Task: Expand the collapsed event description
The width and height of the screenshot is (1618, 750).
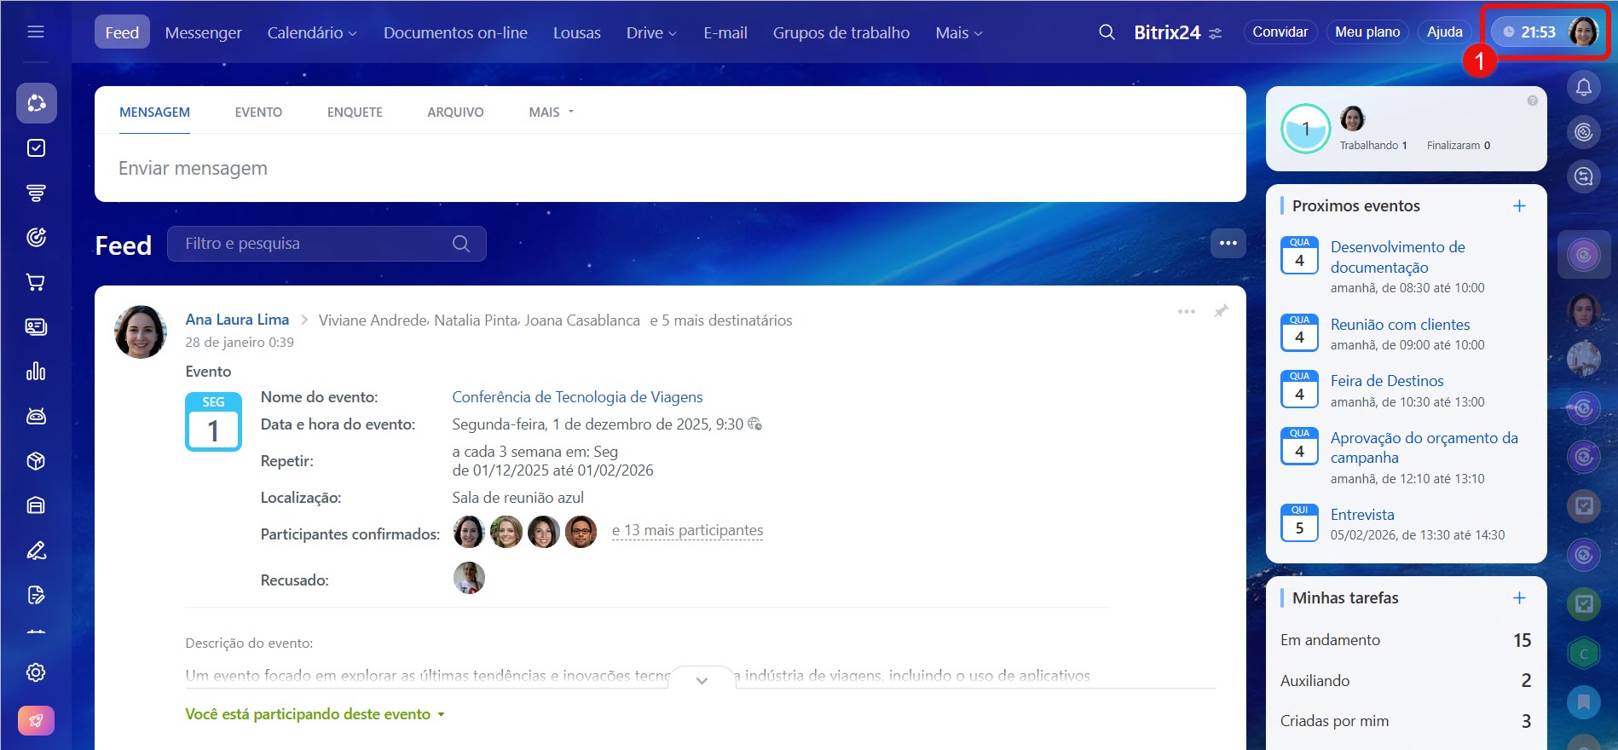Action: pyautogui.click(x=702, y=680)
